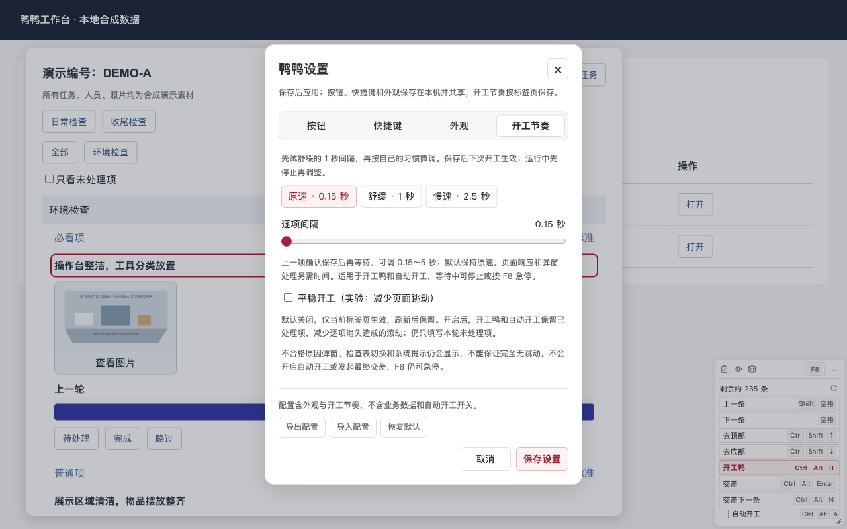The height and width of the screenshot is (529, 847).
Task: Choose the 原速・0.15 秒 preset
Action: click(319, 196)
